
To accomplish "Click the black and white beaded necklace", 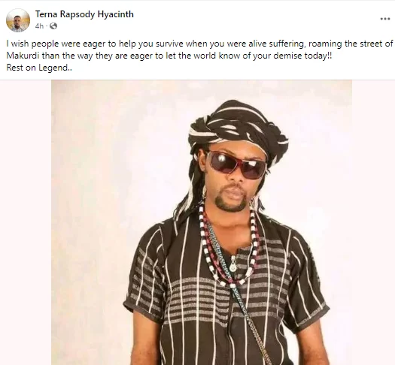I will [x=228, y=246].
